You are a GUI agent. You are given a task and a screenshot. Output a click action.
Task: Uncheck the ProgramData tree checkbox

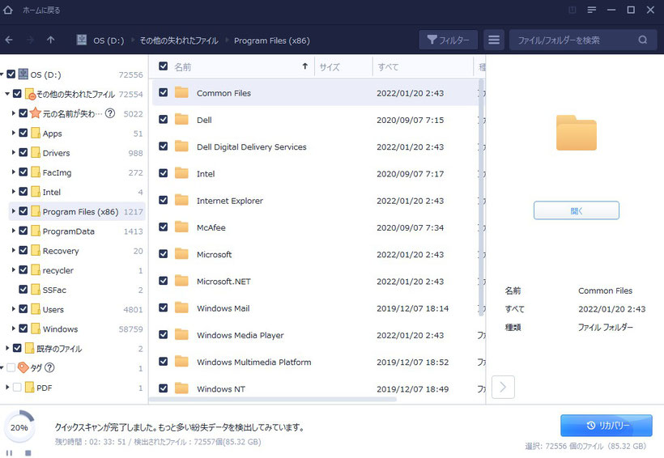(23, 231)
